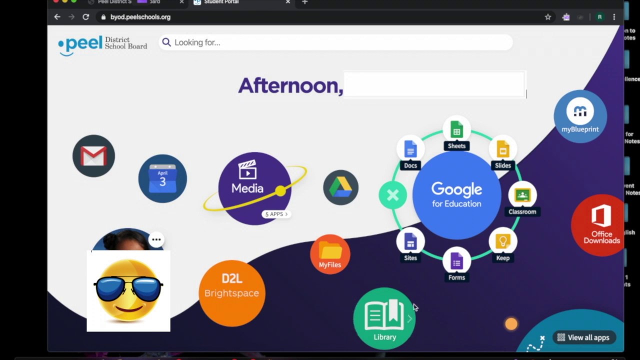Open the myBlueprint app

(x=580, y=116)
